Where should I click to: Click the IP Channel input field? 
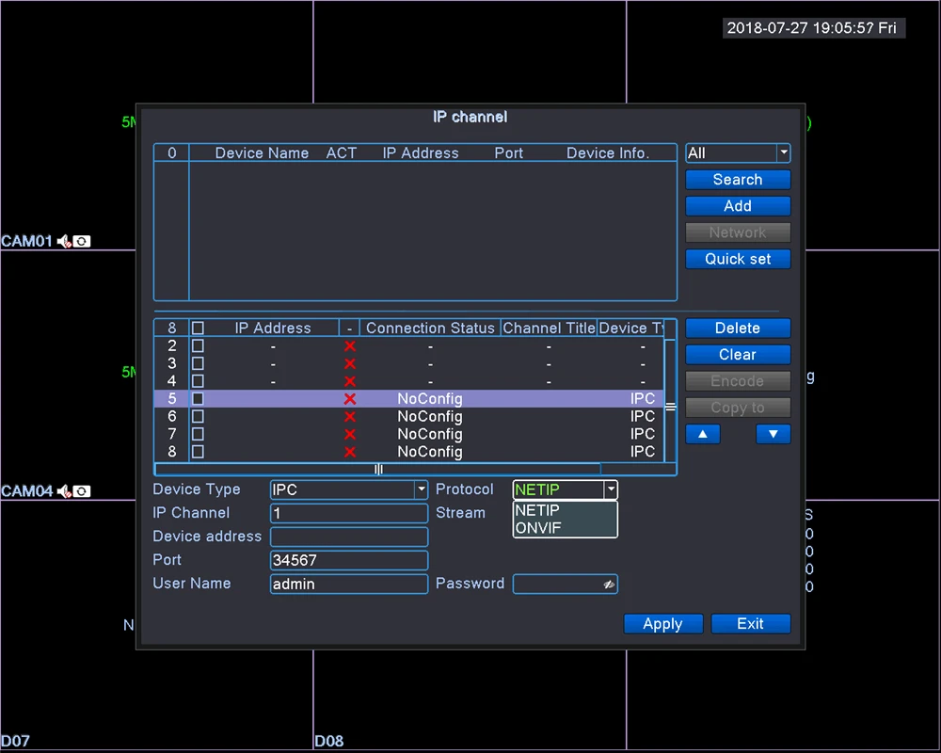point(349,513)
